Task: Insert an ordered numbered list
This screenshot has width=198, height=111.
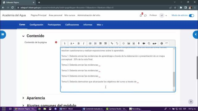Action: [95, 43]
